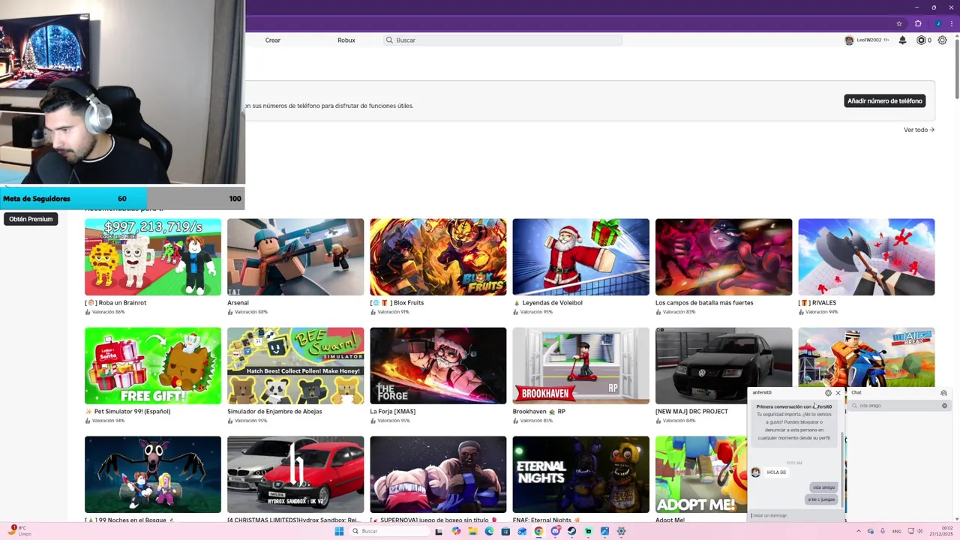
Task: Click the chat conversation scrollbar
Action: (x=843, y=471)
